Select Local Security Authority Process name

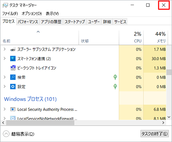point(47,109)
